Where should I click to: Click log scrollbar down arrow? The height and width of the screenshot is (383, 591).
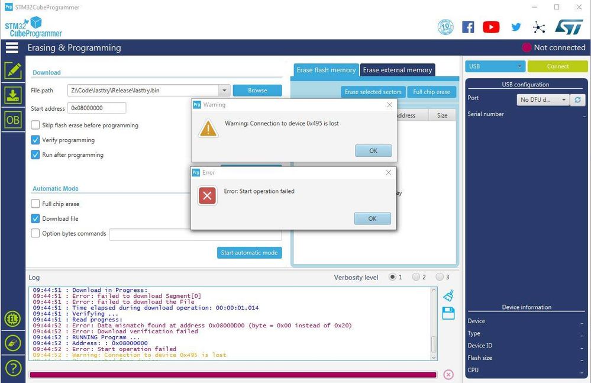[434, 357]
